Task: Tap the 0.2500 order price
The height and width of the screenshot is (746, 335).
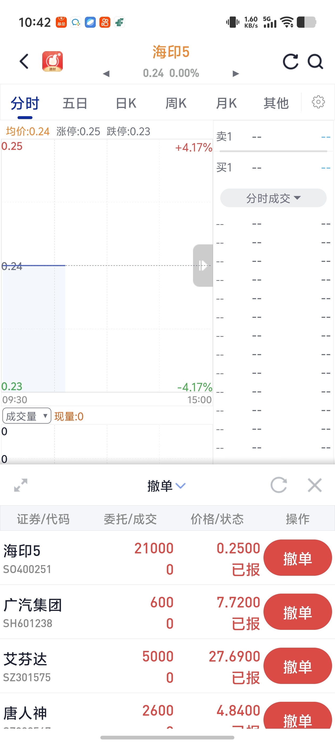Action: [238, 548]
